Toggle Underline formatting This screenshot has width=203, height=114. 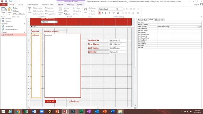105,13
